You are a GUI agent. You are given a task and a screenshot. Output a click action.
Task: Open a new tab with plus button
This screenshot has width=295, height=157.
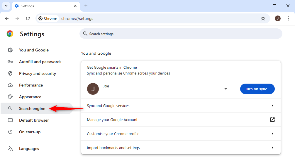pos(86,6)
